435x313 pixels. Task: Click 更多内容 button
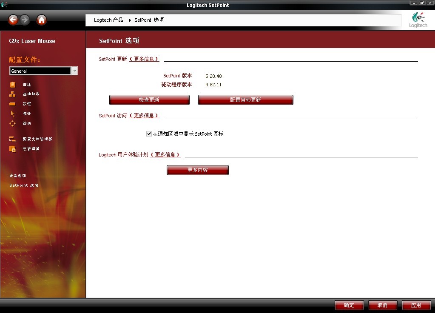(198, 170)
